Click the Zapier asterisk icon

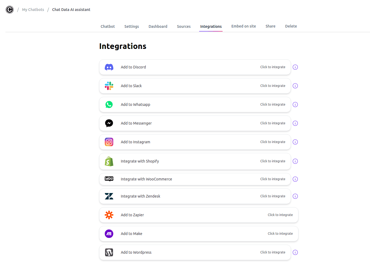point(109,215)
